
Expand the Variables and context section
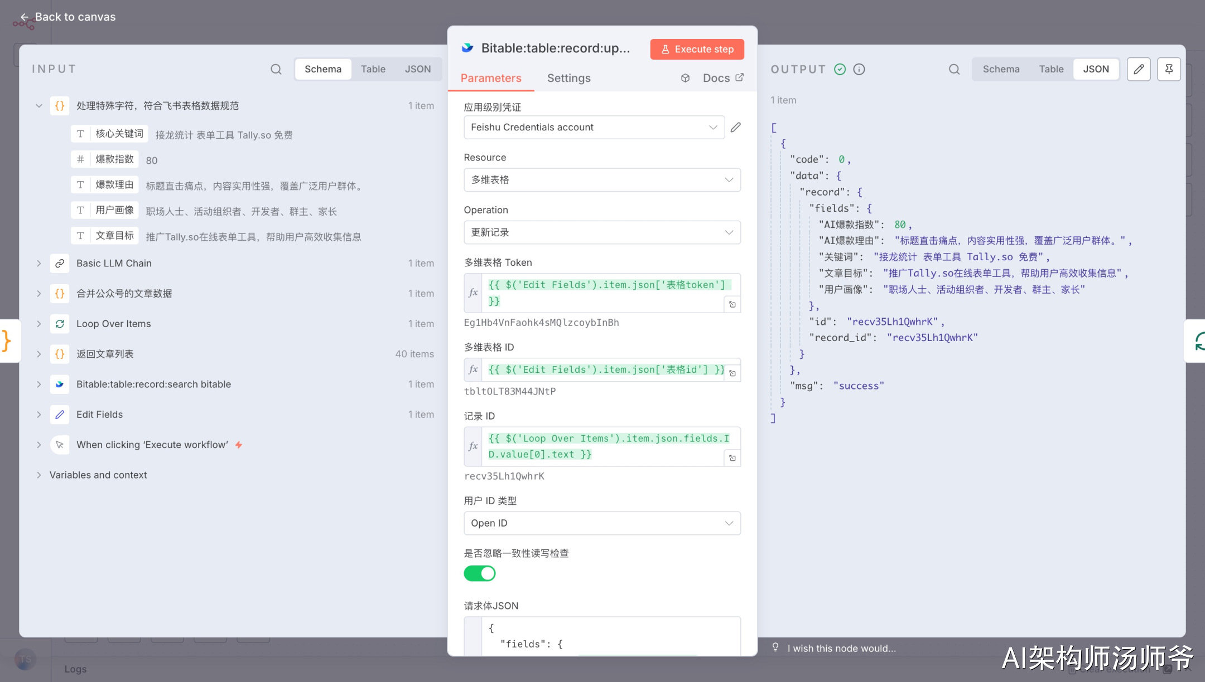coord(39,475)
